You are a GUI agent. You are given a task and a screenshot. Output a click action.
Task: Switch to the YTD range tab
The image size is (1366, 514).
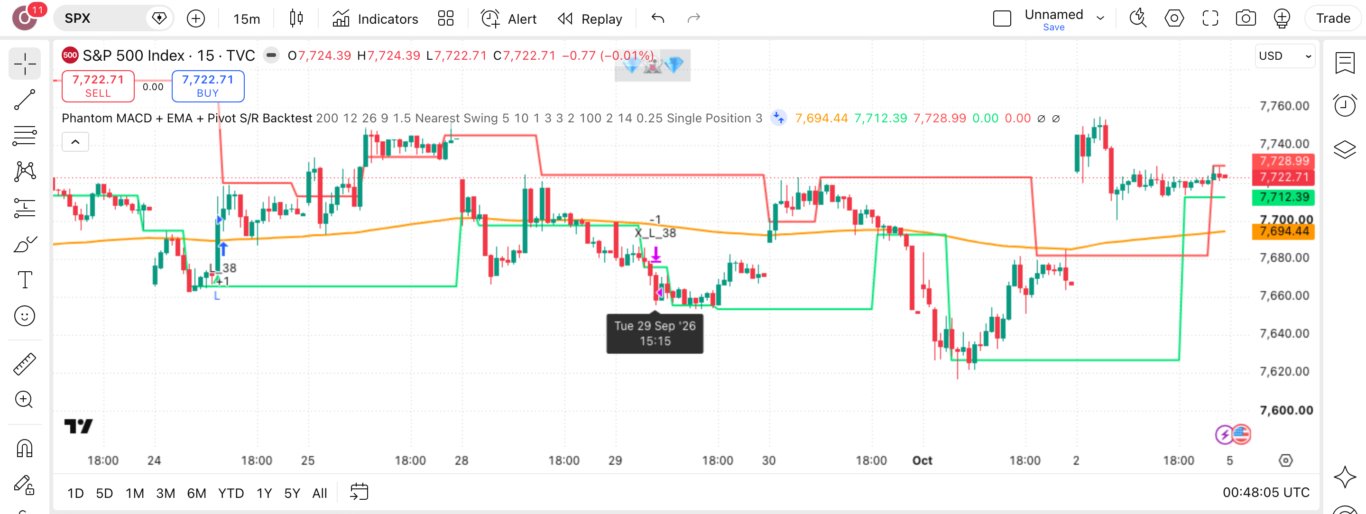[x=231, y=493]
